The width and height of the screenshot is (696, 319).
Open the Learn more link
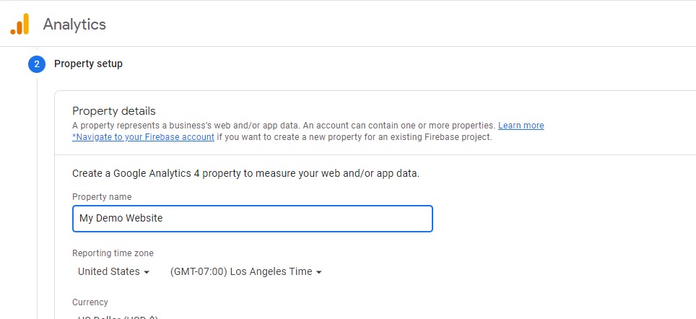click(521, 126)
